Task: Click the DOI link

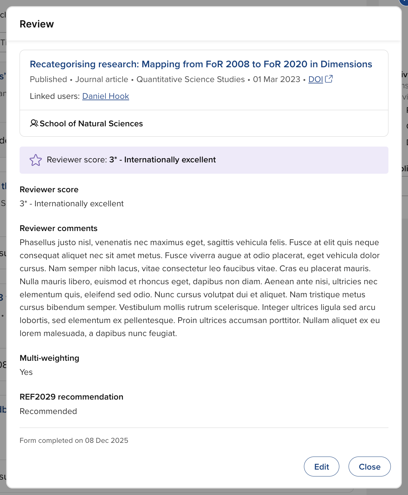Action: coord(315,79)
